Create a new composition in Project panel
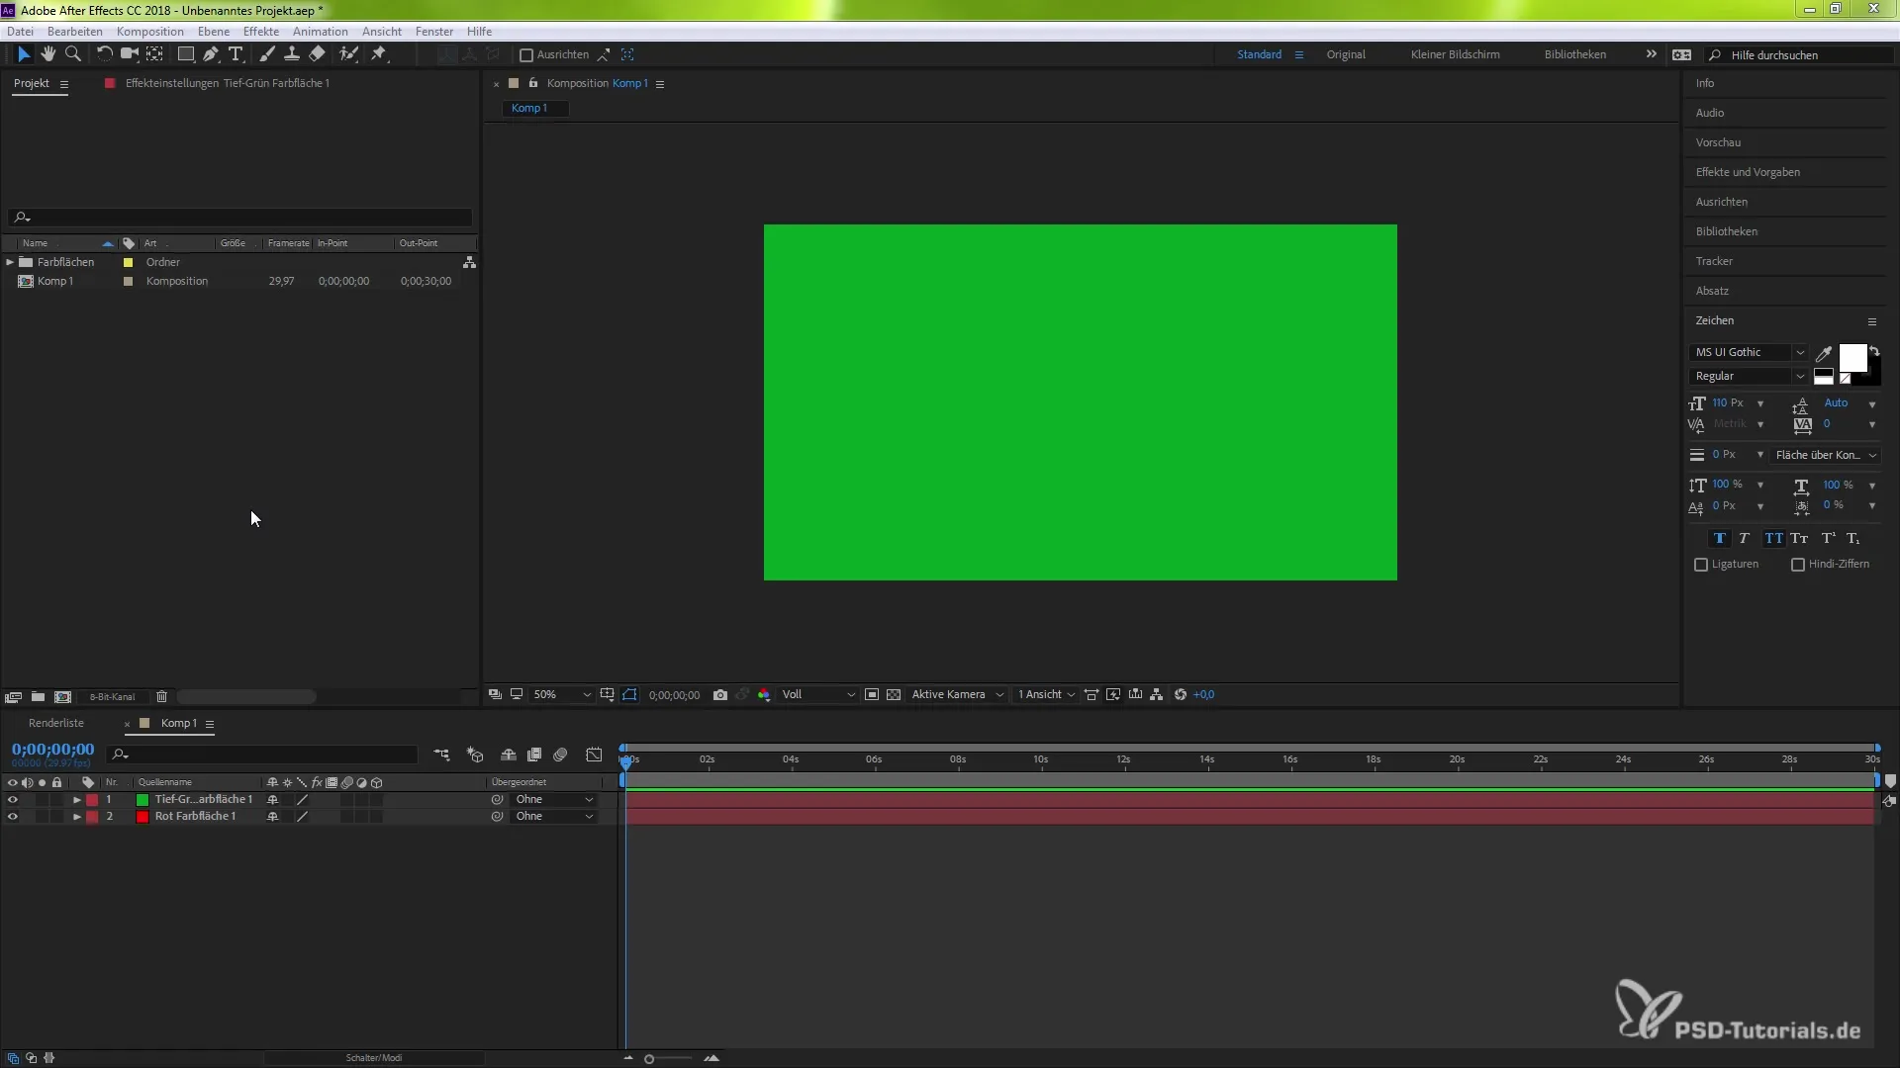The height and width of the screenshot is (1068, 1900). [x=62, y=697]
